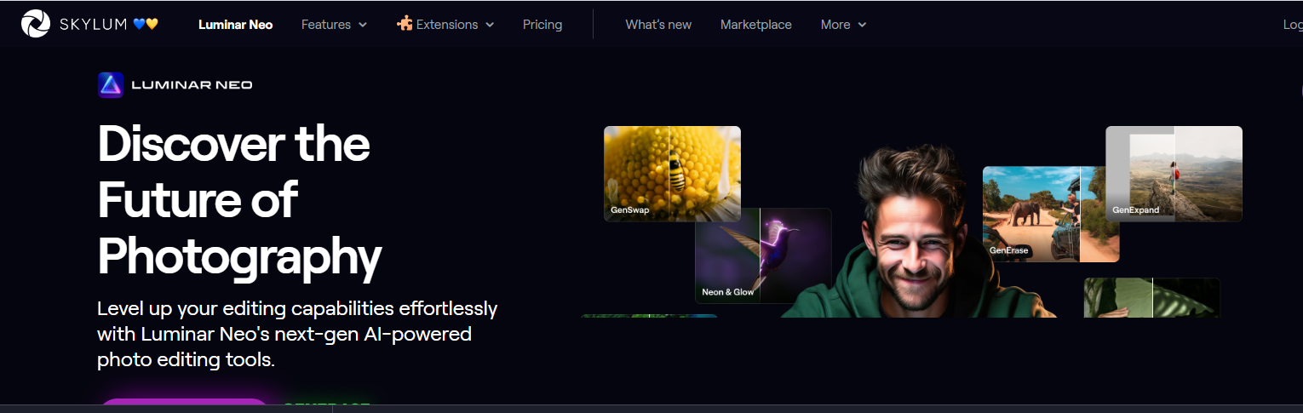Click the Skylum aperture logo icon
Screen dimensions: 1303x413
tap(36, 24)
